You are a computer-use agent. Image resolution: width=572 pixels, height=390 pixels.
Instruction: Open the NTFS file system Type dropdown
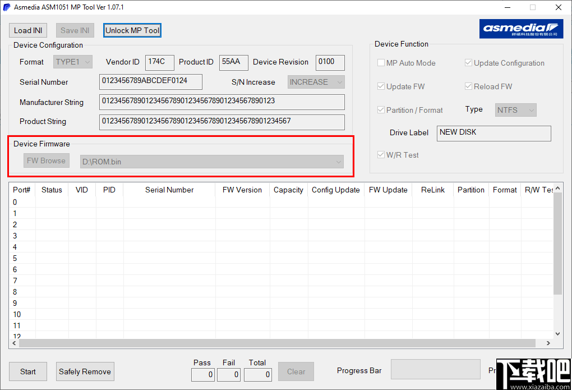coord(515,110)
